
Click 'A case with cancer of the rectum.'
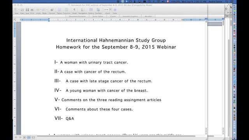[93, 72]
